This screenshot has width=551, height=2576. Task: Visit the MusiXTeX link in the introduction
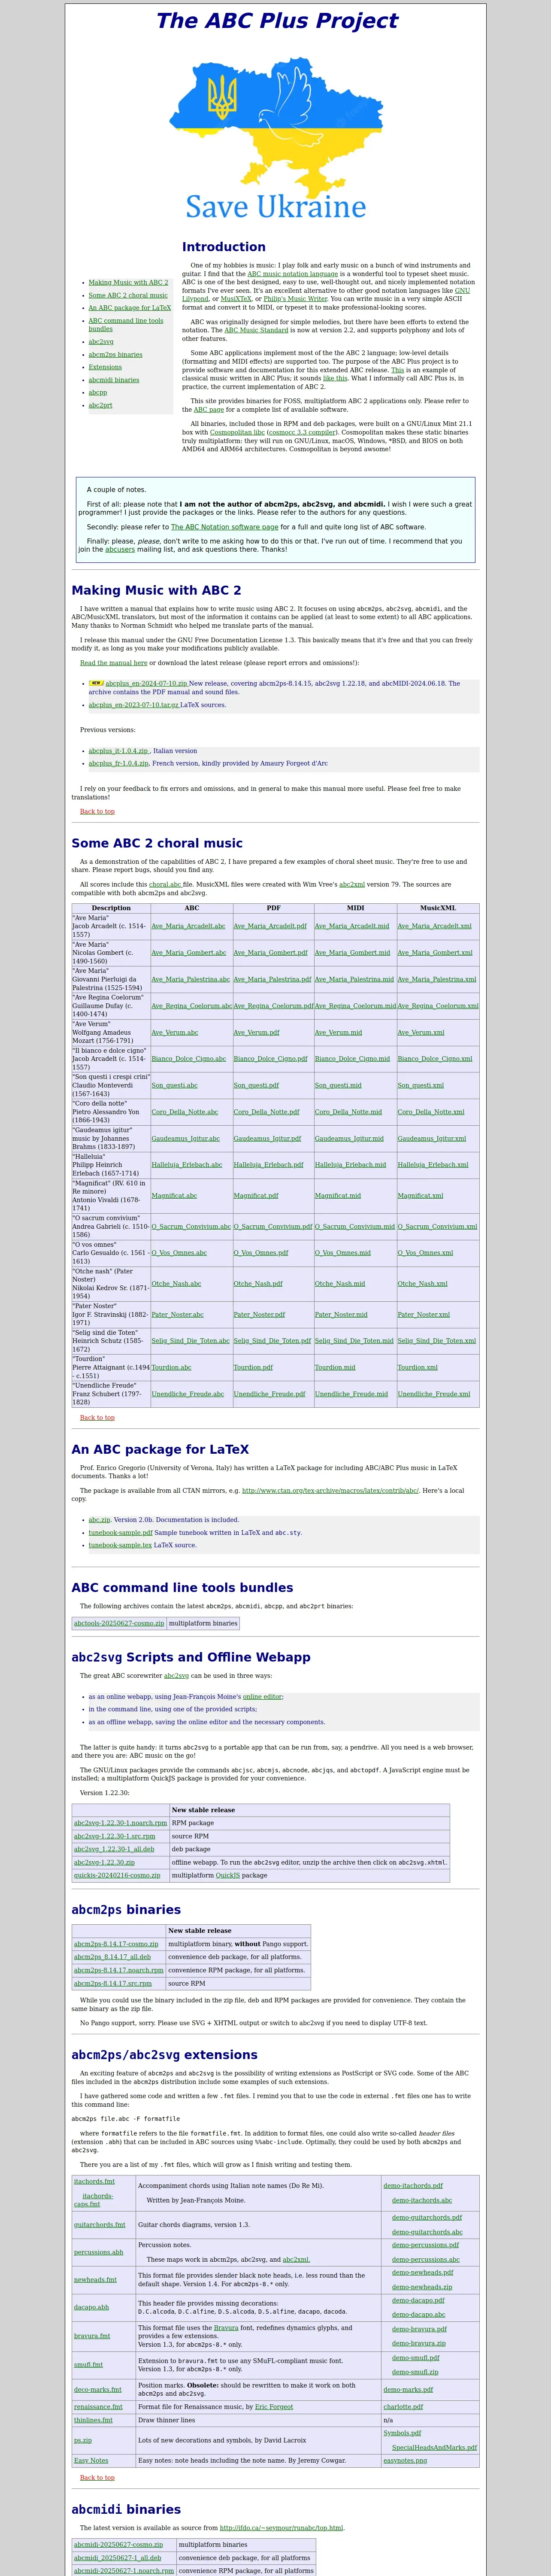(x=236, y=298)
